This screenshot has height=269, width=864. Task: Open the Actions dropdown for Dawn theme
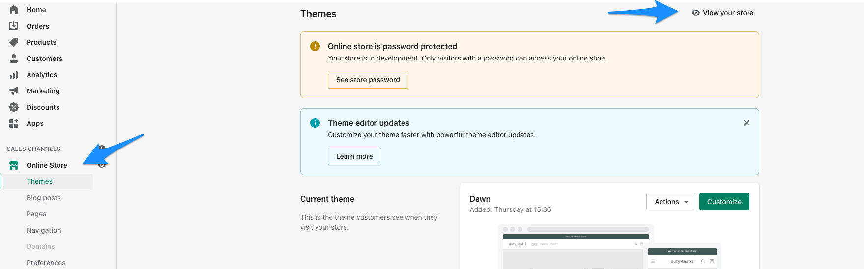click(x=670, y=202)
